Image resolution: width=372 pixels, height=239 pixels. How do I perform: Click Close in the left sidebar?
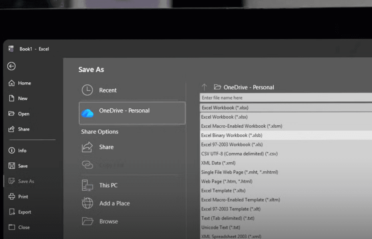24,227
